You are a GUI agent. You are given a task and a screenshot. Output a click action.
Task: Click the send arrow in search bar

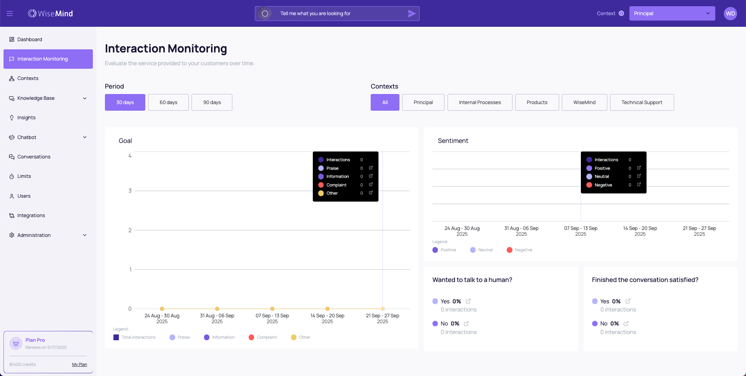click(x=411, y=14)
